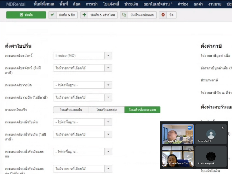Select the ใบเสร็จแบบย่อ receipt option
This screenshot has width=232, height=174.
click(106, 110)
